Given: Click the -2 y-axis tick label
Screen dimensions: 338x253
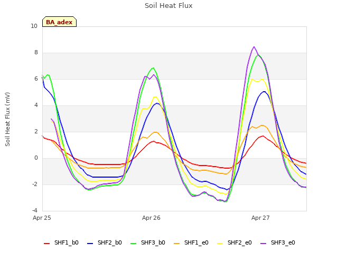Looking at the screenshot, I should [35, 184].
